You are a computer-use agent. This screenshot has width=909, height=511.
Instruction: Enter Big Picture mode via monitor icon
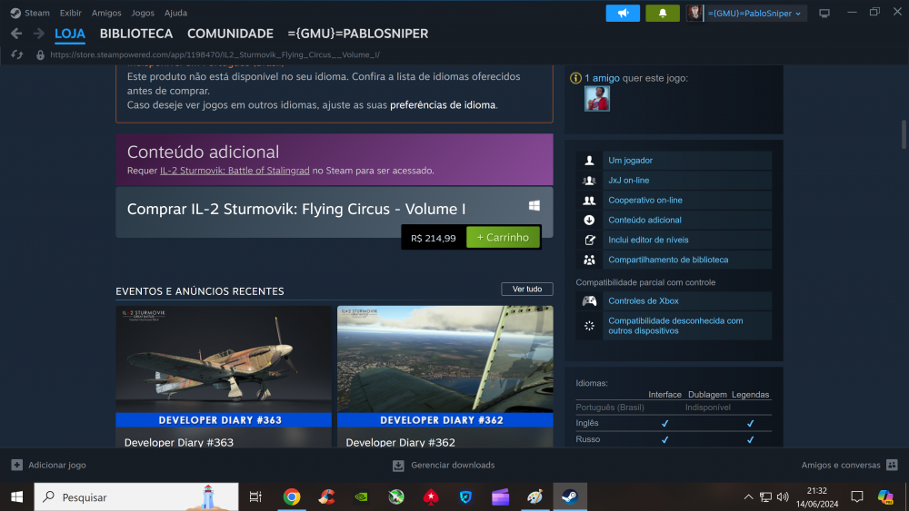pos(824,13)
